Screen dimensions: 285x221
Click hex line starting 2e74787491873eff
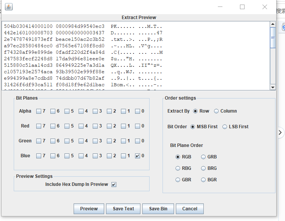(x=83, y=39)
